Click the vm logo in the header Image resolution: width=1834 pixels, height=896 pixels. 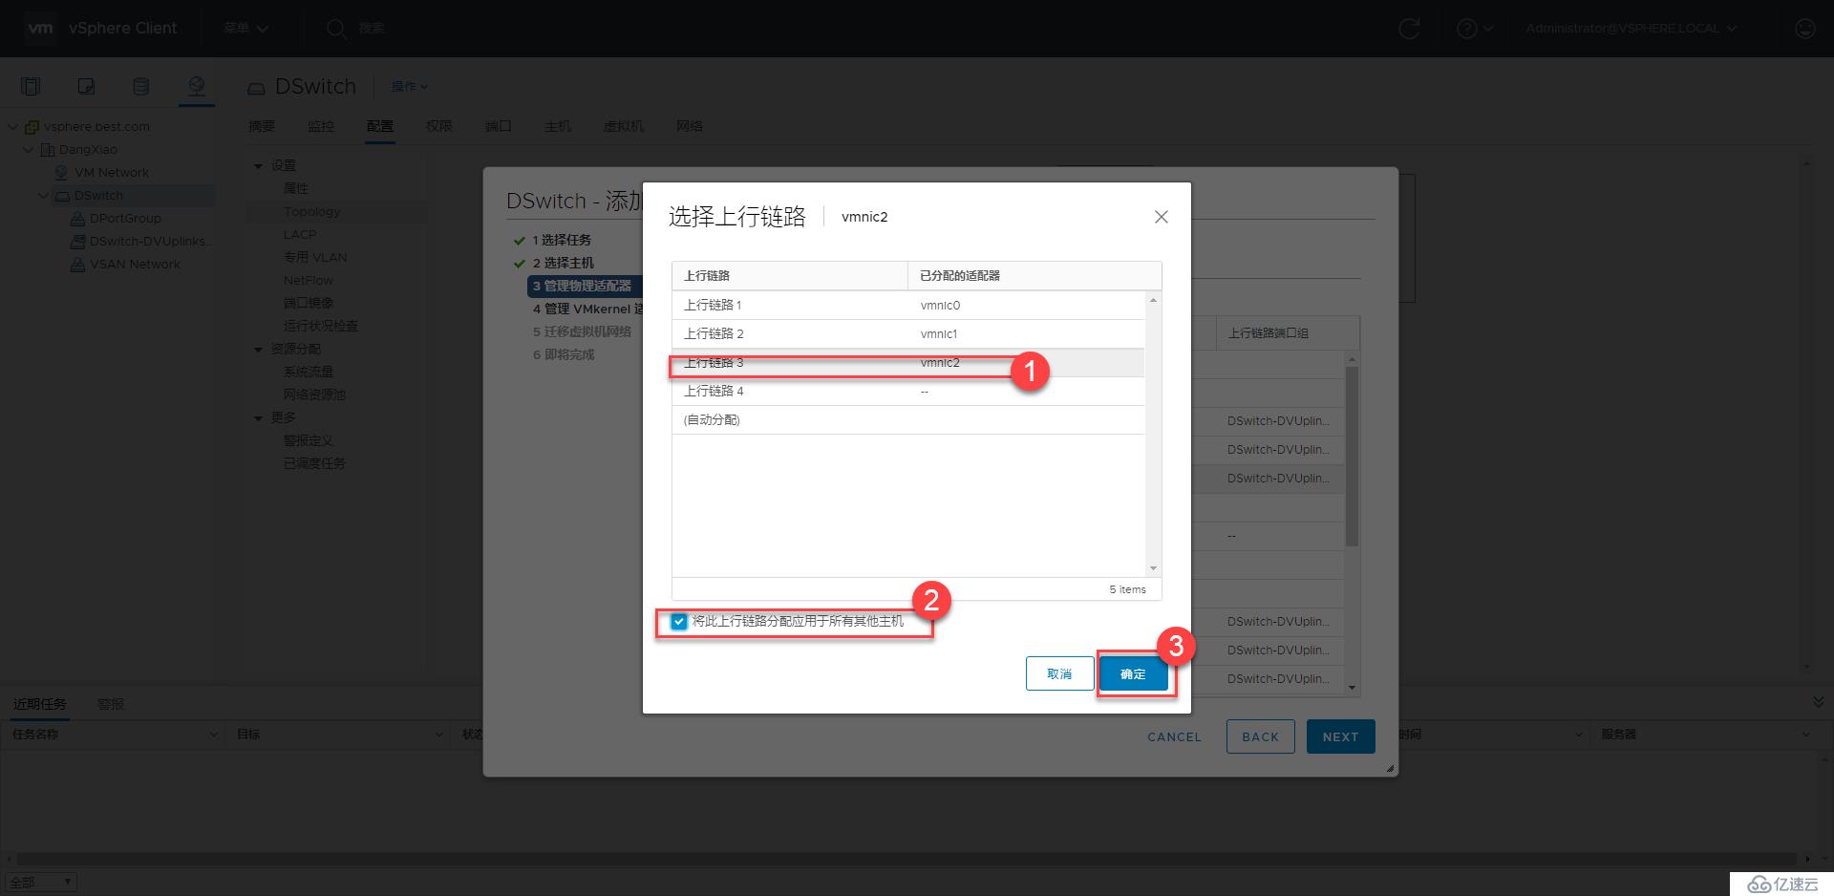[x=40, y=28]
